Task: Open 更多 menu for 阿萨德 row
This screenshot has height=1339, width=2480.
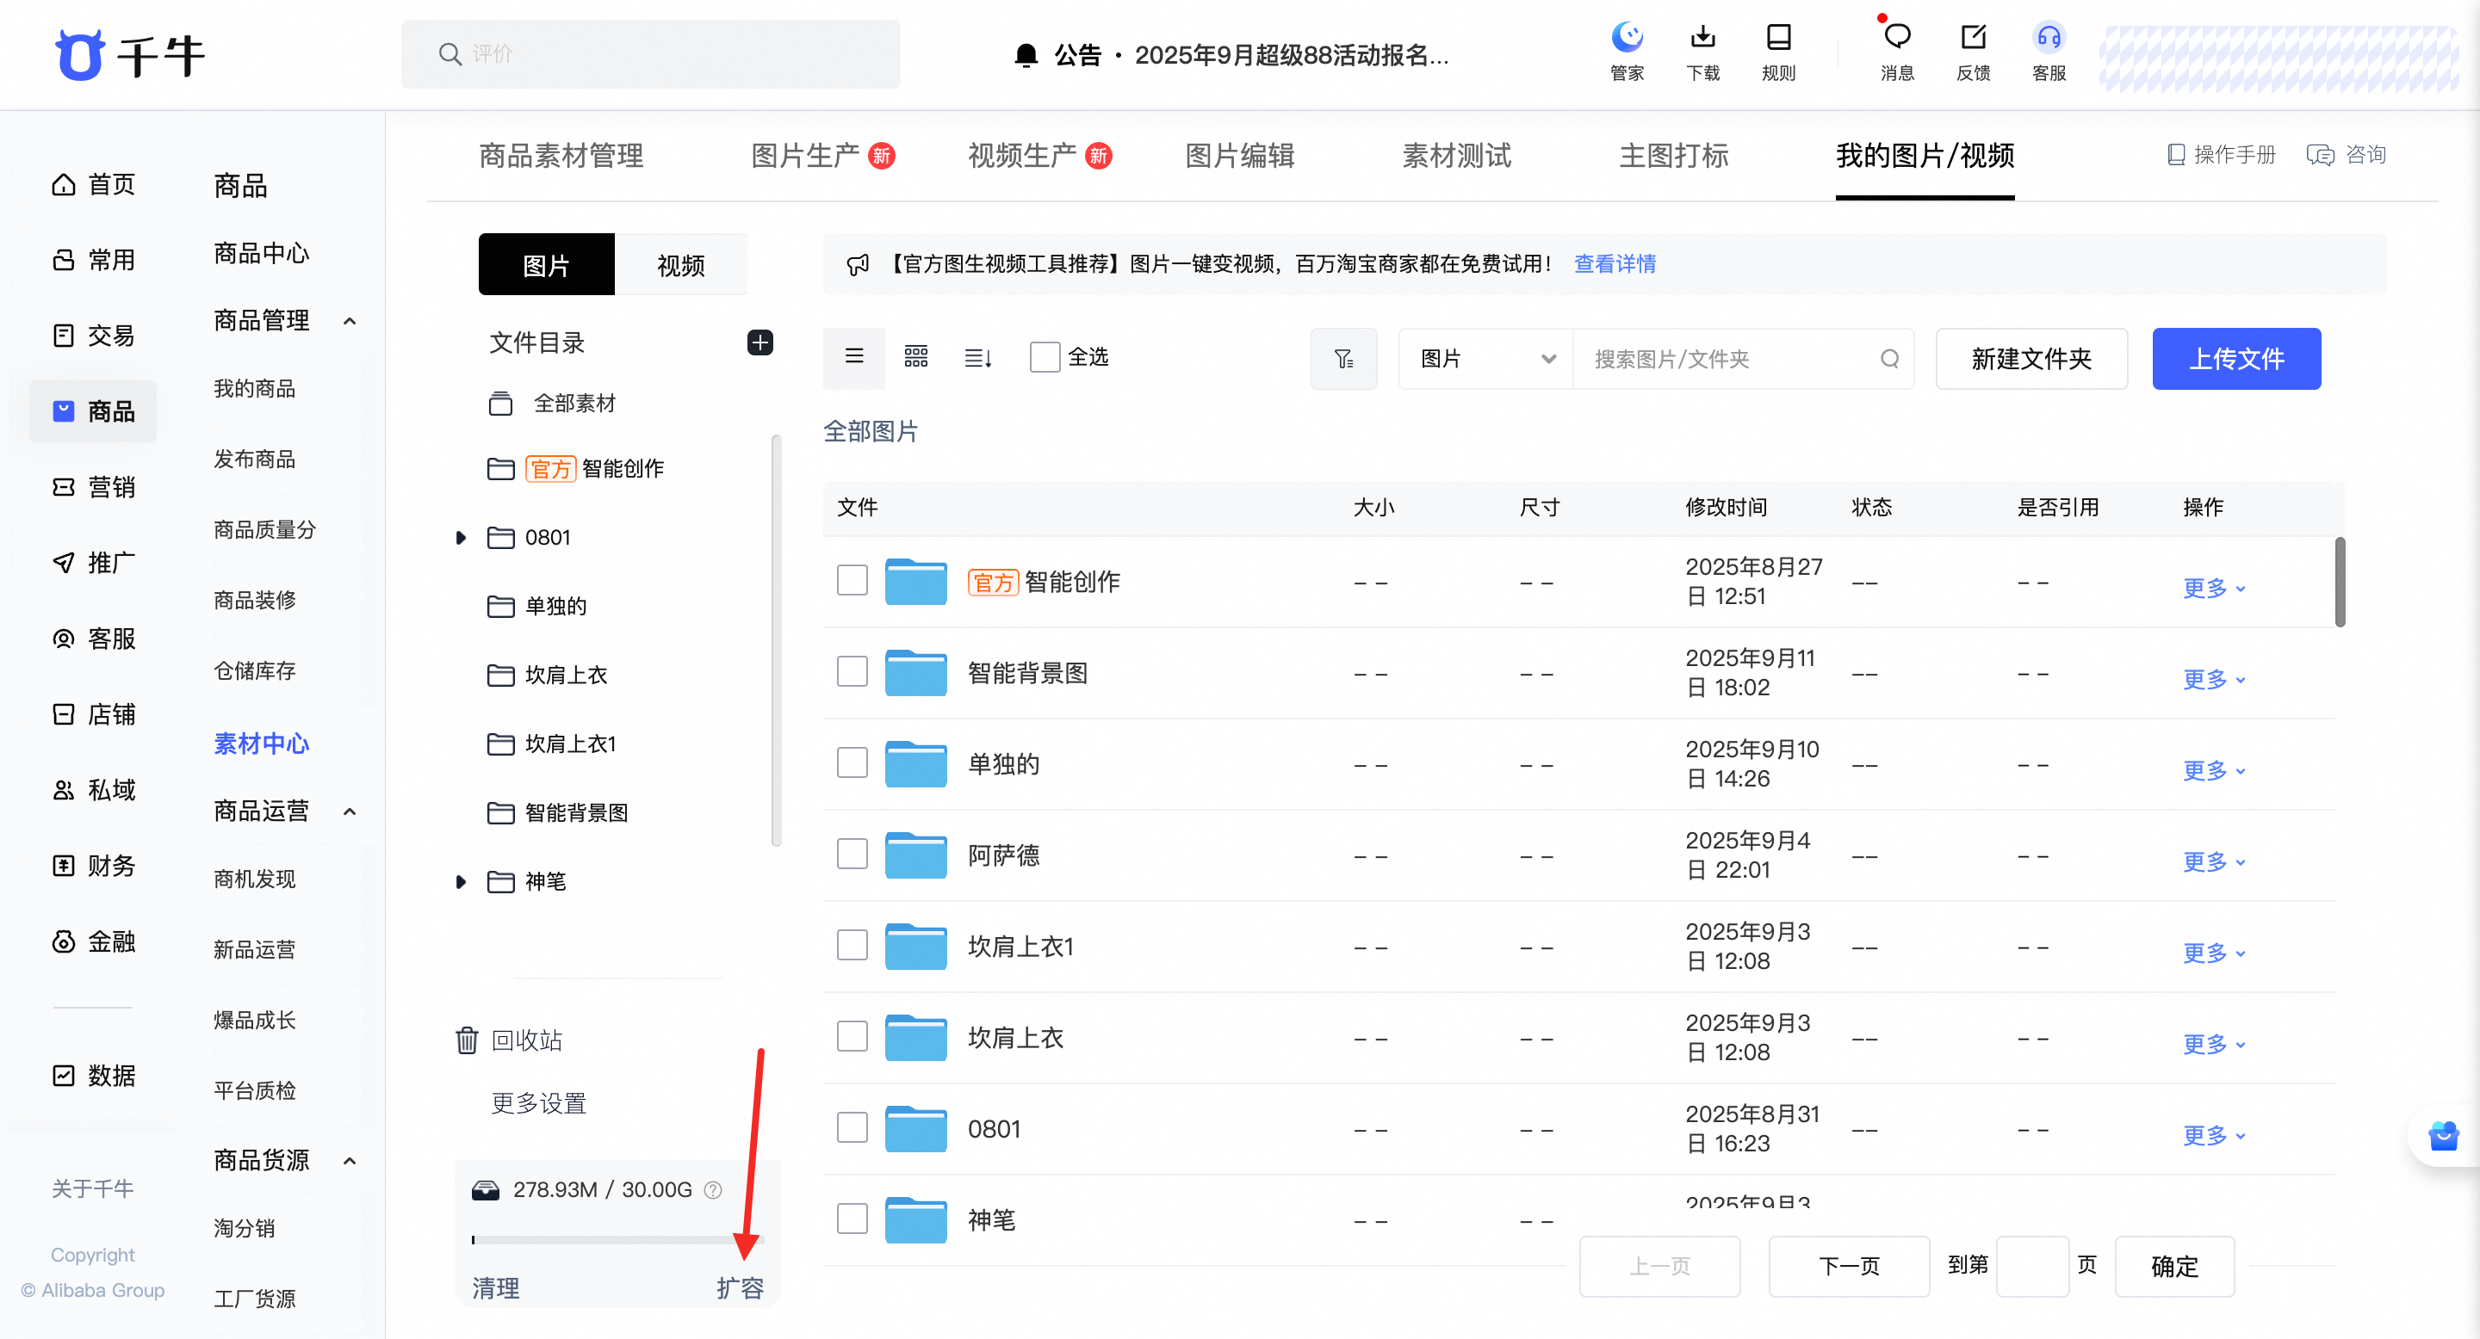Action: click(x=2214, y=863)
